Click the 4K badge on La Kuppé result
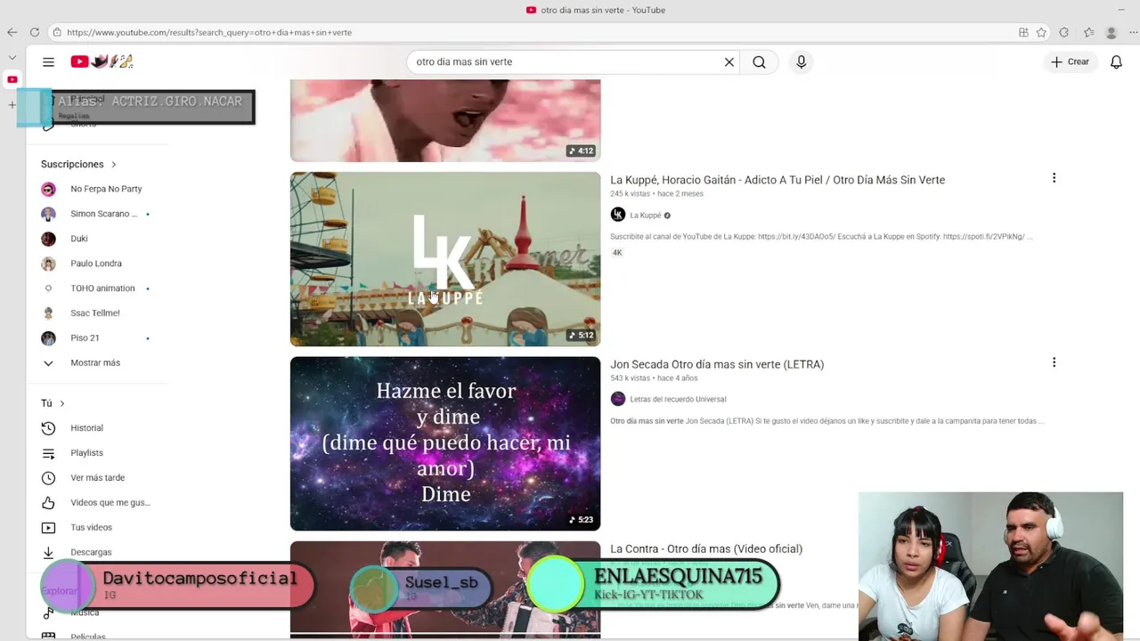This screenshot has width=1140, height=641. click(617, 253)
